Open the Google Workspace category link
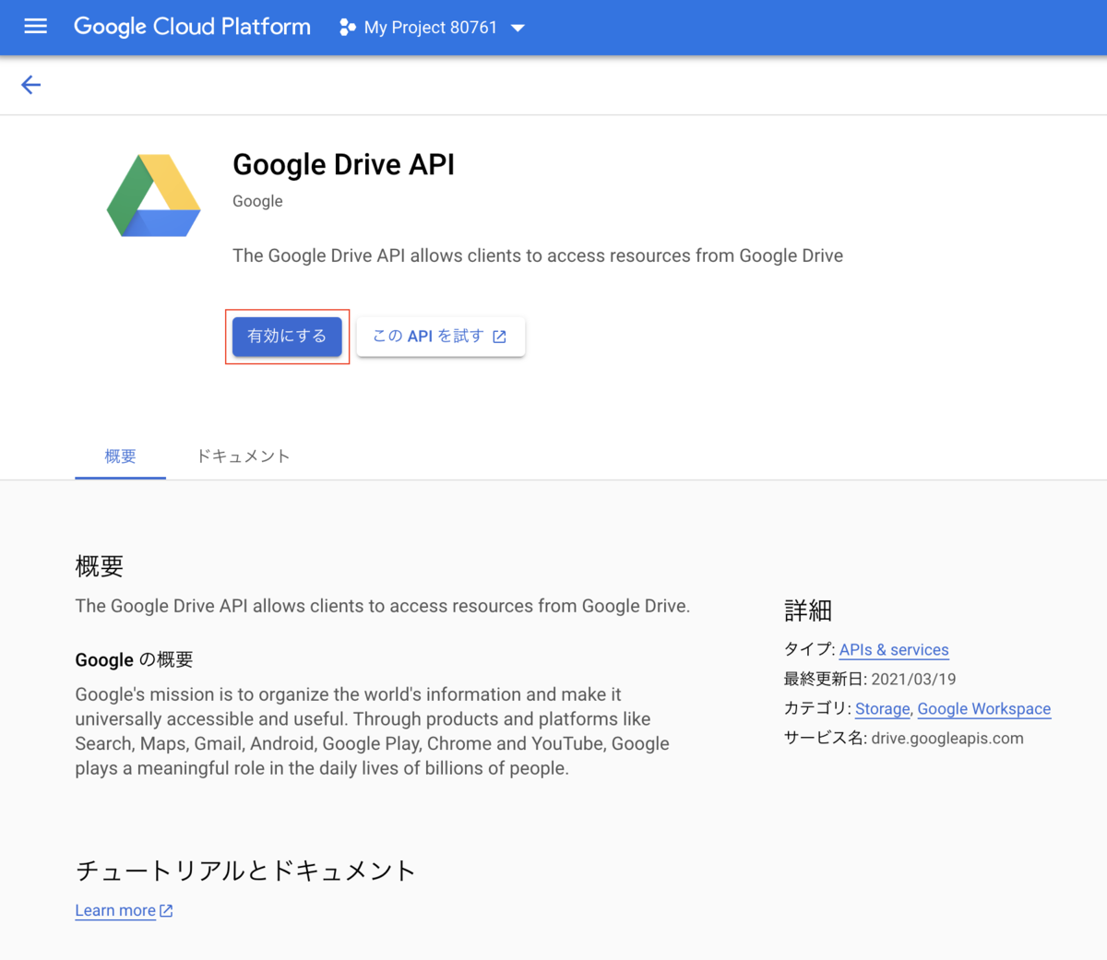The image size is (1107, 960). 983,708
